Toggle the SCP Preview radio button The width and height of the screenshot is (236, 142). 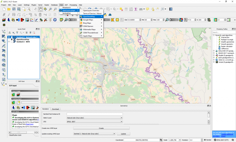tap(171, 20)
